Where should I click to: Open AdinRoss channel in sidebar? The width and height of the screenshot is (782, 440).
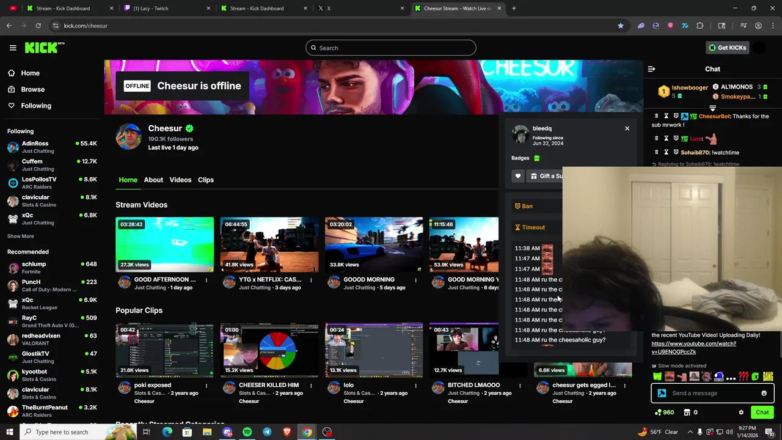52,147
